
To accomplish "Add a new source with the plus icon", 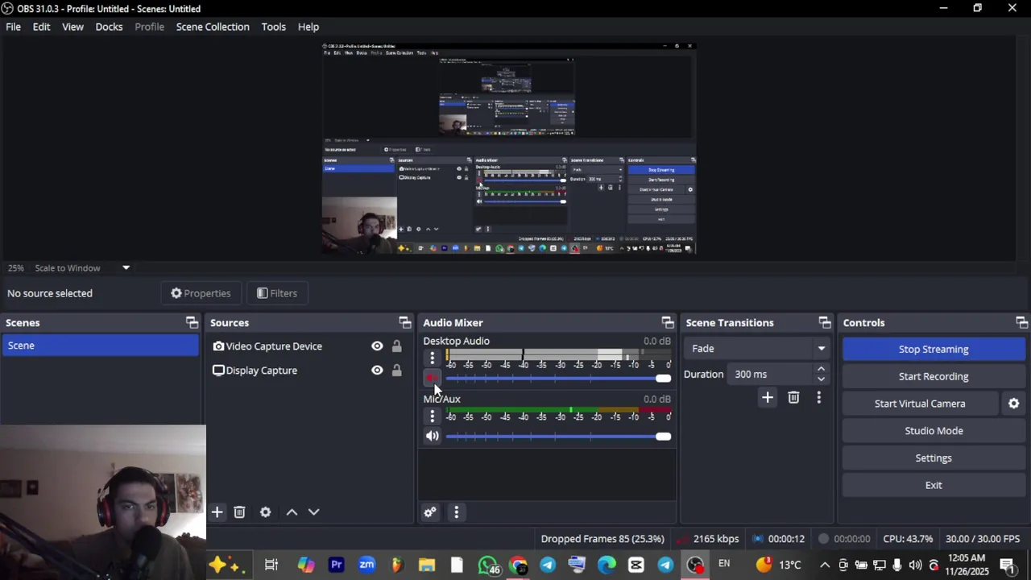I will tap(217, 512).
